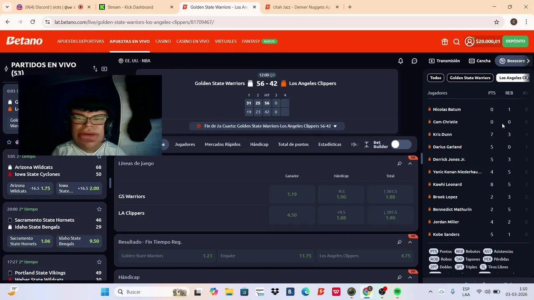Select Idaho State Bengals odds 9.50
Screen dimensions: 534x300
coord(79,241)
